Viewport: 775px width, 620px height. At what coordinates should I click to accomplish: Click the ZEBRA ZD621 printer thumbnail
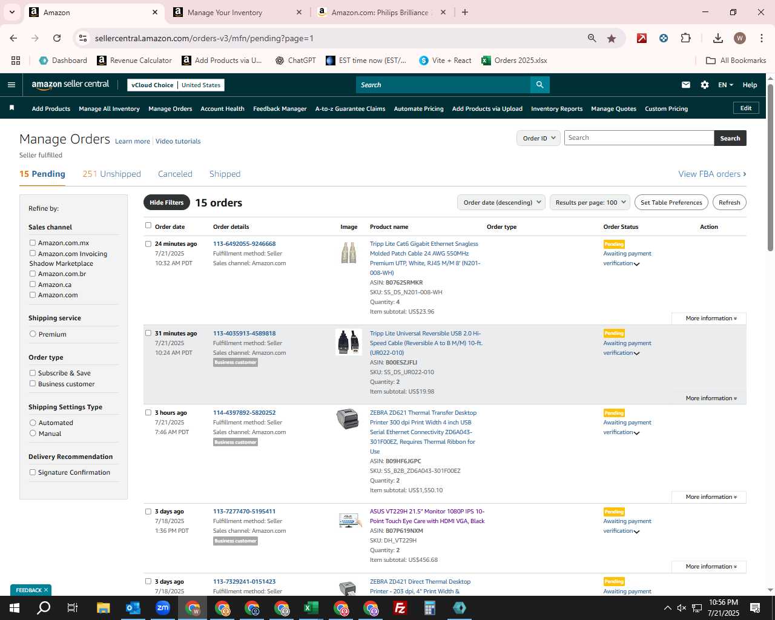[x=348, y=419]
